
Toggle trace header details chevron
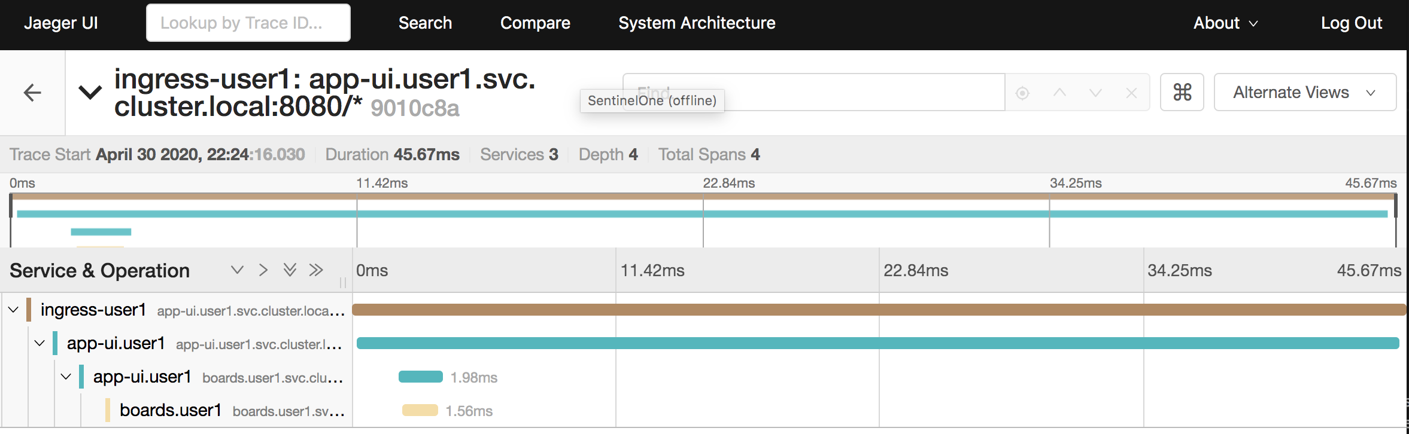point(90,93)
